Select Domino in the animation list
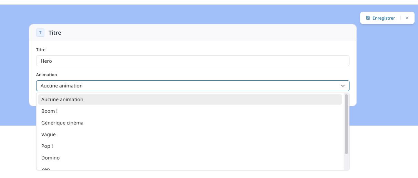Screen dimensions: 418x178 click(51, 158)
